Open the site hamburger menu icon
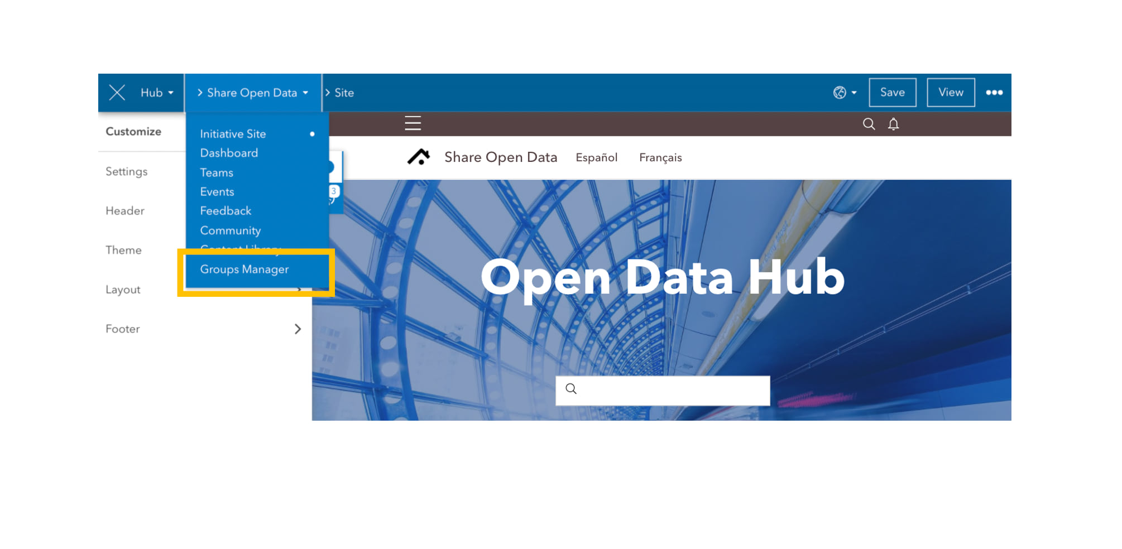This screenshot has height=549, width=1122. [413, 123]
